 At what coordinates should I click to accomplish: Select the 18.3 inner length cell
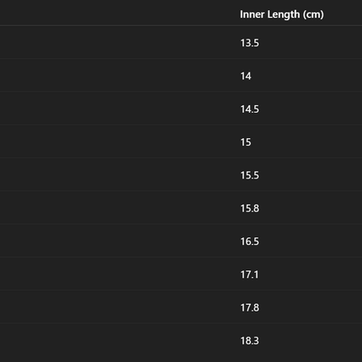pos(249,341)
